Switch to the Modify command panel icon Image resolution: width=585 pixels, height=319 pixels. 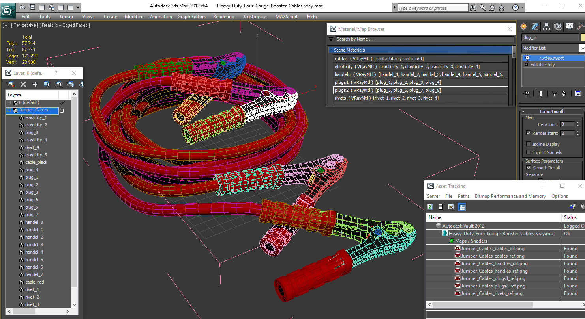point(535,26)
